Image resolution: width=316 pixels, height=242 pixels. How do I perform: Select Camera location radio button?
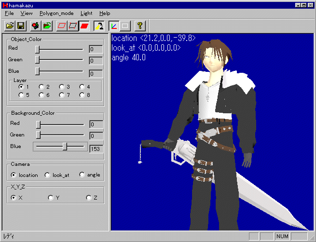(x=14, y=175)
